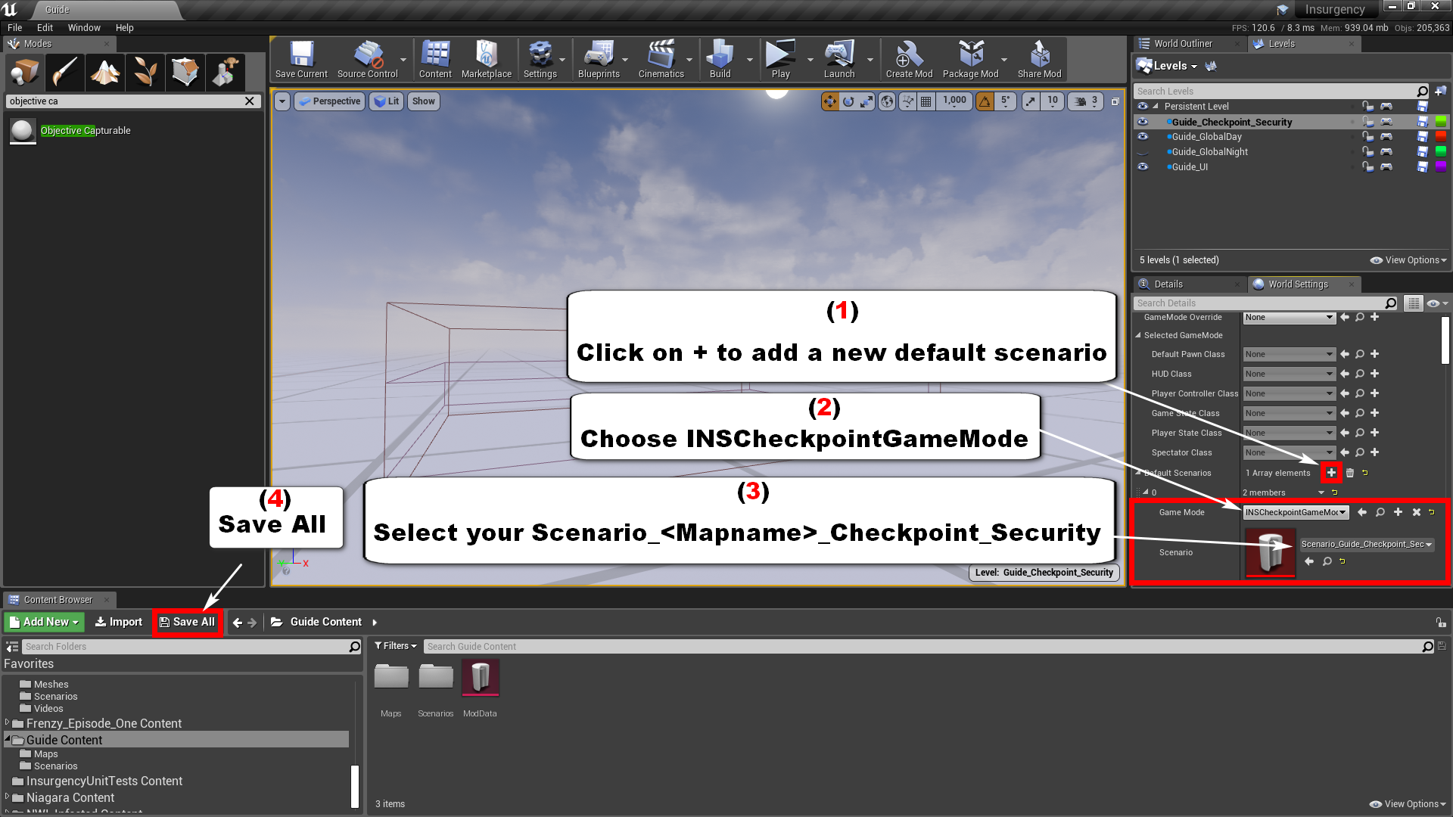Select Paint mode brush icon

click(x=64, y=73)
